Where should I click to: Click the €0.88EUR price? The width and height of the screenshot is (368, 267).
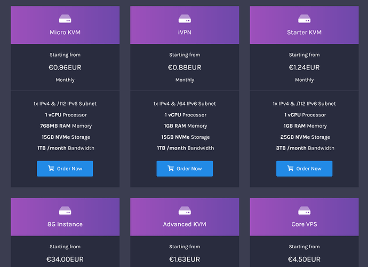click(185, 67)
